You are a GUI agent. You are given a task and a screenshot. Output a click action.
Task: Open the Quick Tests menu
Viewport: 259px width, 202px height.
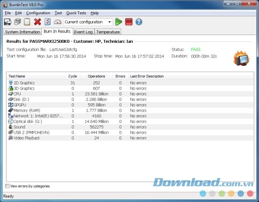(76, 13)
